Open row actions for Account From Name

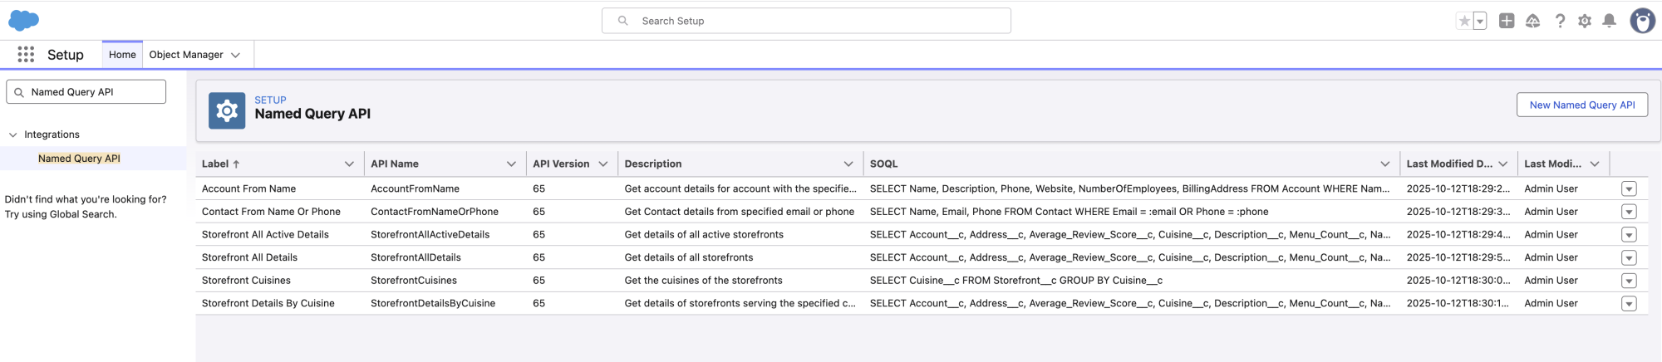(1629, 189)
